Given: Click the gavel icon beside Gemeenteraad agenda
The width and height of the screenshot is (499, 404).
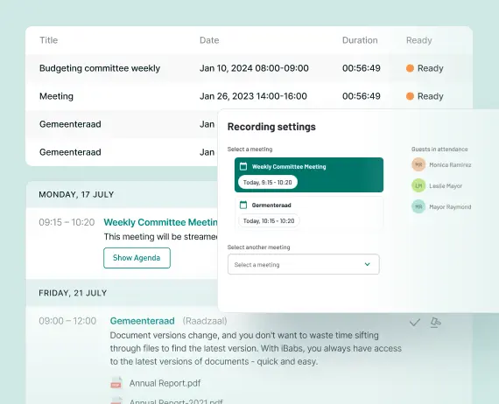Looking at the screenshot, I should point(435,322).
